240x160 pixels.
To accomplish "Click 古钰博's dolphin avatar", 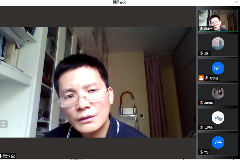I will tap(218, 118).
